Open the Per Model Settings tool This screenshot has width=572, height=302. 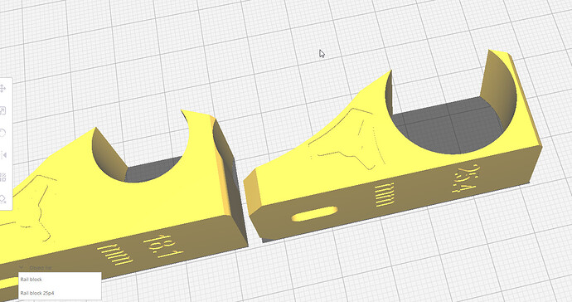click(3, 178)
